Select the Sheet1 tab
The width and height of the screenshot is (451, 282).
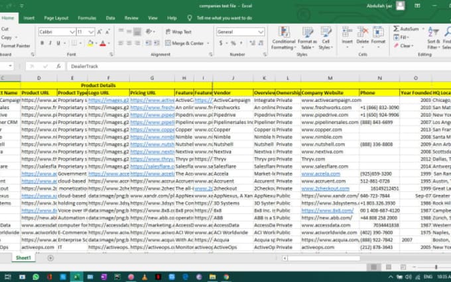(x=23, y=258)
